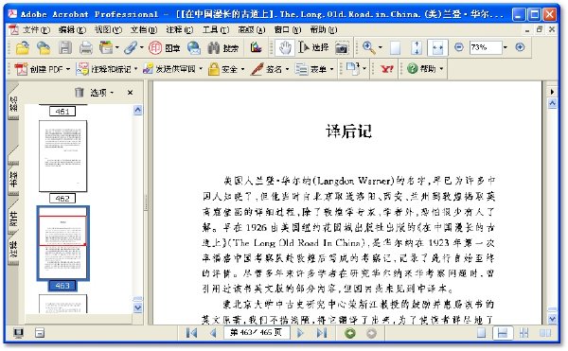Go to previous page button
Image resolution: width=568 pixels, height=351 pixels.
[x=213, y=332]
